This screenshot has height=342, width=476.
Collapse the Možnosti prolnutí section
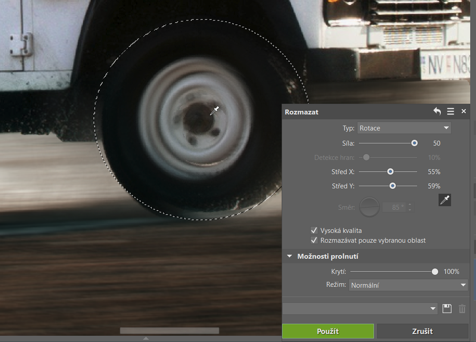(x=290, y=256)
